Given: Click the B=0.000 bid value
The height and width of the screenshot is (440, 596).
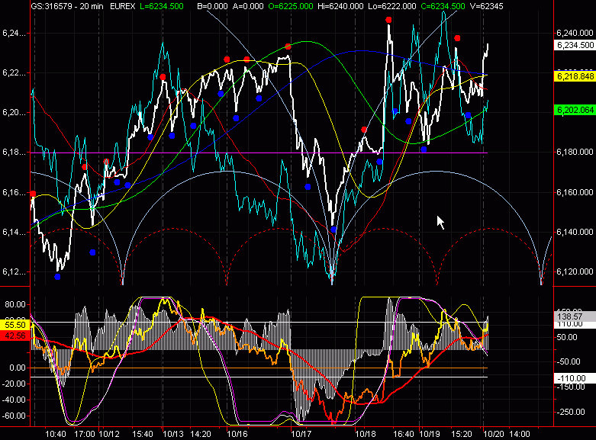Looking at the screenshot, I should click(x=212, y=6).
